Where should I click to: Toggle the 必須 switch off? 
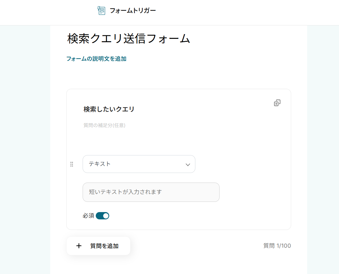[102, 216]
